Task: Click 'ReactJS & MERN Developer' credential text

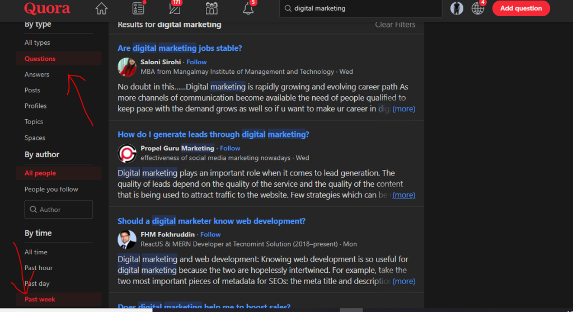Action: tap(239, 244)
